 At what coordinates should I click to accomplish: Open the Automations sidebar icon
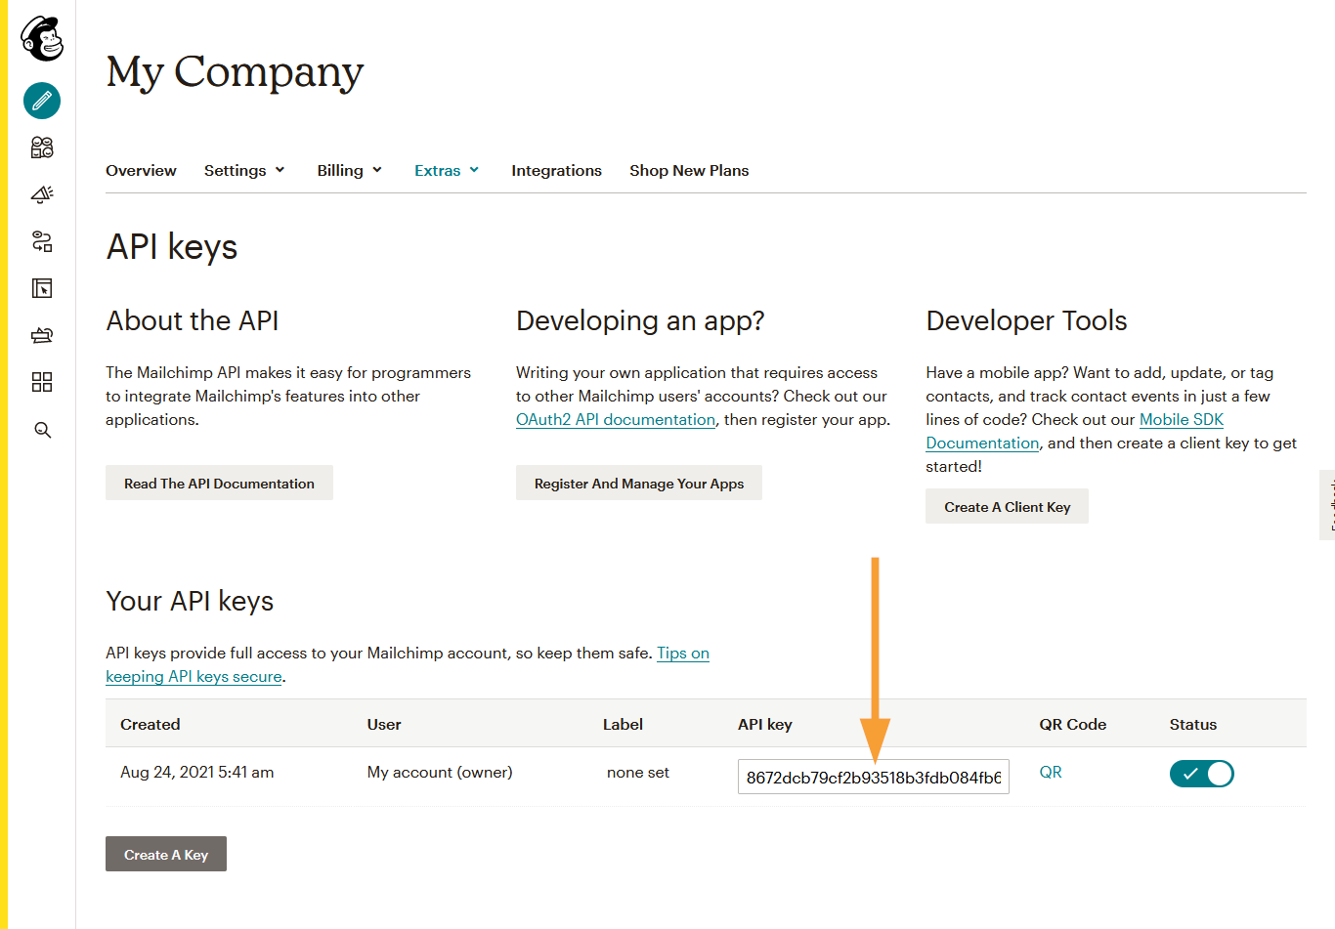point(42,241)
